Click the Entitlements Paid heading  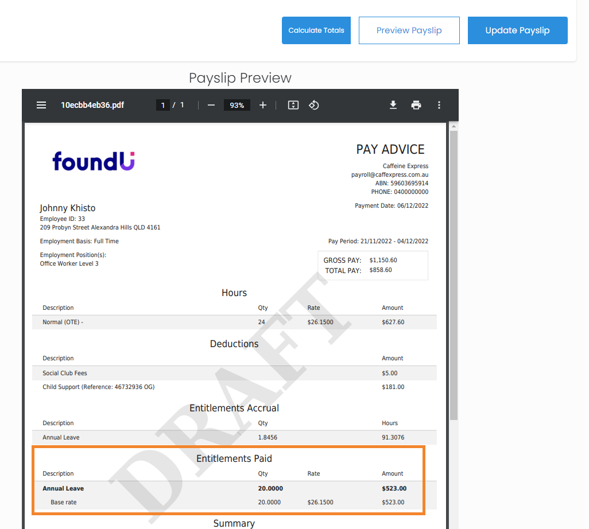[234, 458]
